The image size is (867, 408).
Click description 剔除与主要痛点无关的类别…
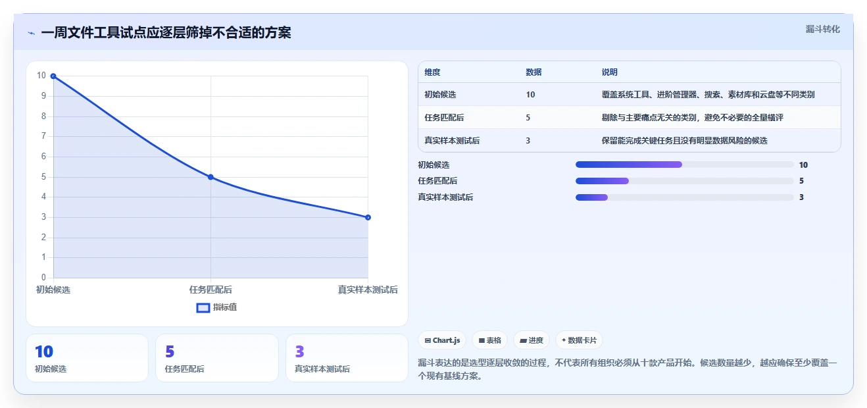pos(692,118)
